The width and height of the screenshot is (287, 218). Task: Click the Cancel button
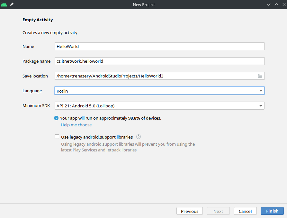[x=245, y=211]
